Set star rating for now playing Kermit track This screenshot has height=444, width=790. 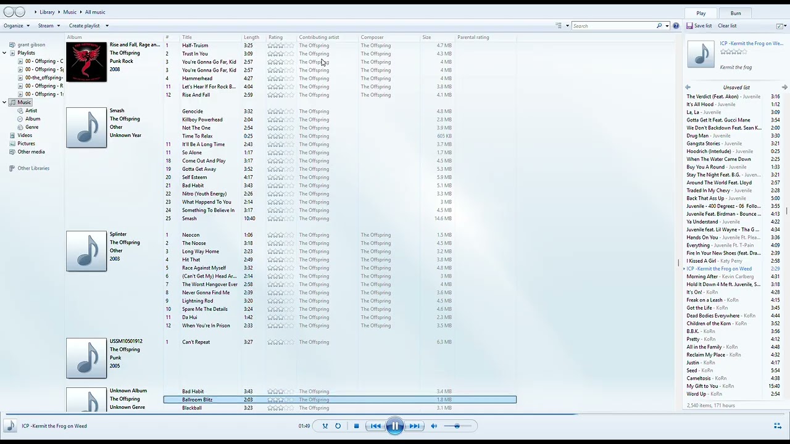click(x=734, y=52)
